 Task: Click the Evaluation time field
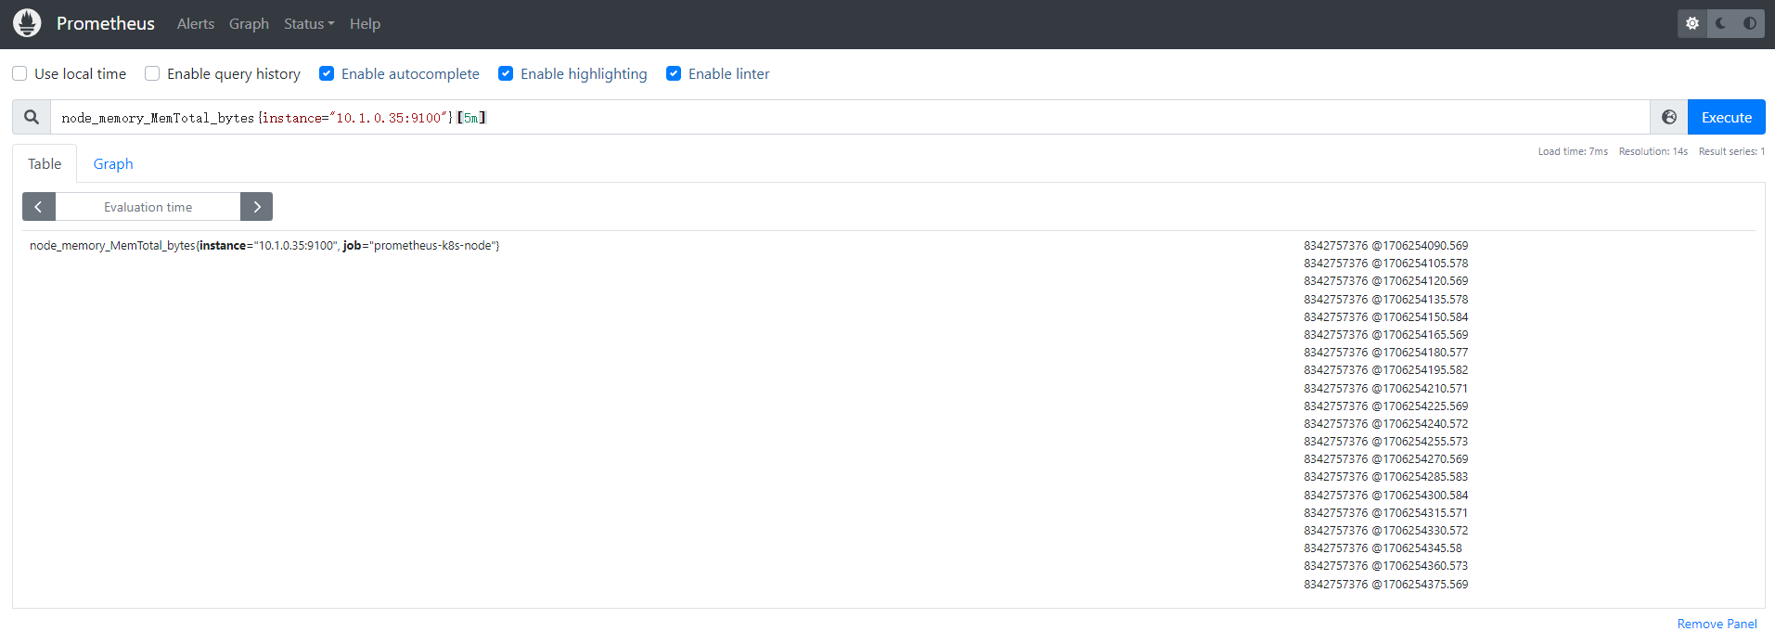point(148,207)
